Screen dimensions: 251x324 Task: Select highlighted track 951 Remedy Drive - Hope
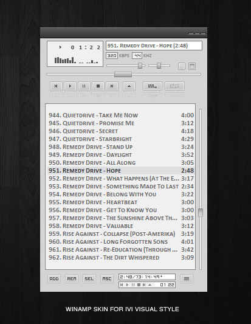tap(122, 171)
